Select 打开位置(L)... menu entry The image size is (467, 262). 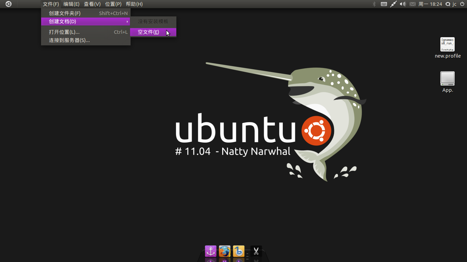[86, 32]
